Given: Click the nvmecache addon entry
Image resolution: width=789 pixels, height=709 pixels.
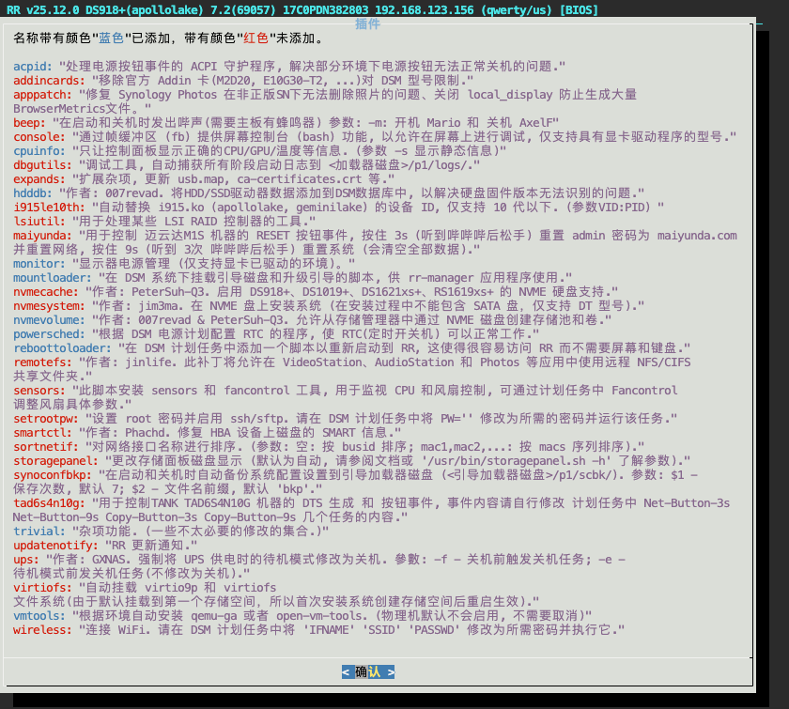Looking at the screenshot, I should 44,292.
